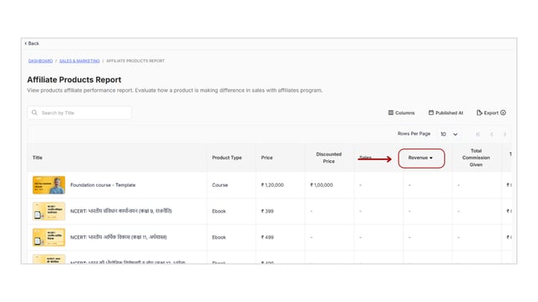538x302 pixels.
Task: Go back using the Back arrow
Action: [32, 43]
